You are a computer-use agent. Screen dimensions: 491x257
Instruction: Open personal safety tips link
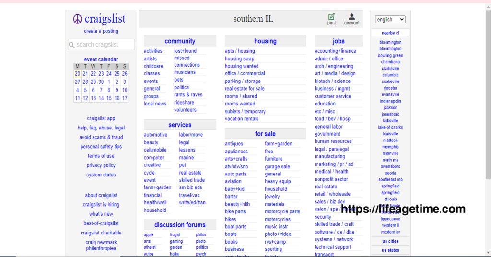pos(101,147)
